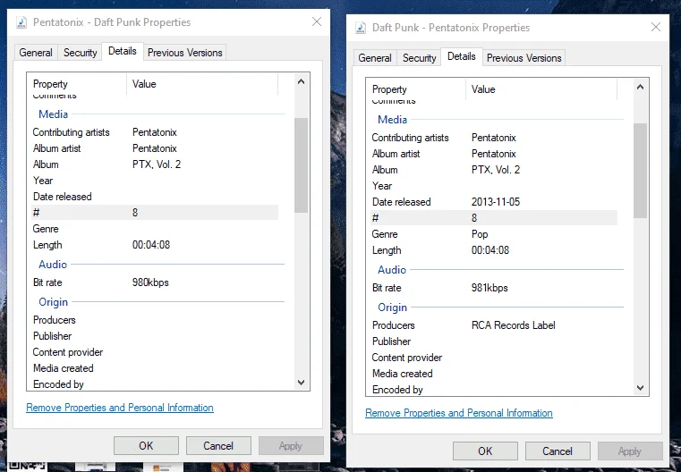Open General tab in Pentatonix - Daft Punk window
681x472 pixels.
pos(36,53)
